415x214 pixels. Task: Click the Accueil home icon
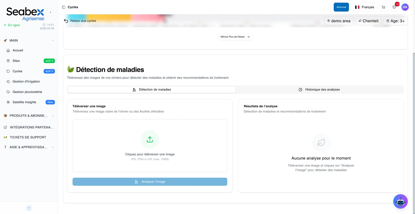click(8, 51)
